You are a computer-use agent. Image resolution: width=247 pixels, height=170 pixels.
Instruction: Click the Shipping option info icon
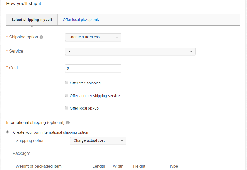pyautogui.click(x=41, y=37)
